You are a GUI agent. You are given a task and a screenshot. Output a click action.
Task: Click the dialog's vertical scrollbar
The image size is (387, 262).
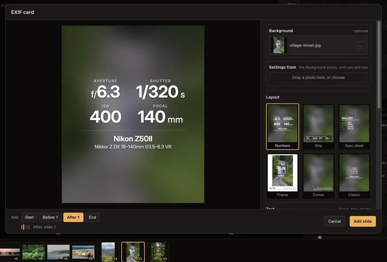click(x=379, y=64)
